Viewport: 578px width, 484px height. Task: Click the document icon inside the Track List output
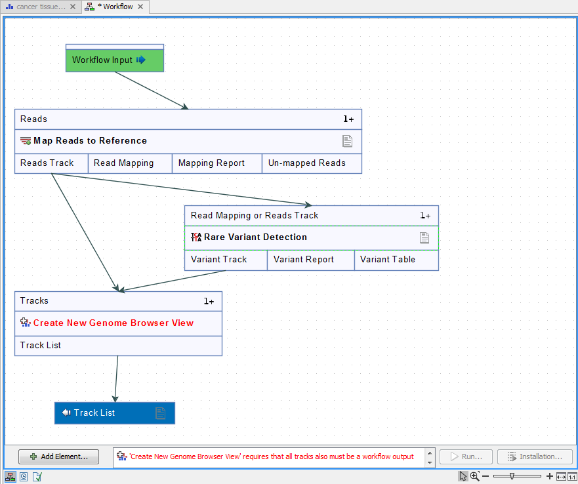(x=161, y=413)
